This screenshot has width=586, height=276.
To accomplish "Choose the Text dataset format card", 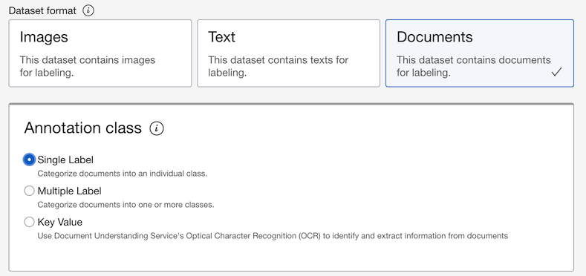I will [288, 53].
